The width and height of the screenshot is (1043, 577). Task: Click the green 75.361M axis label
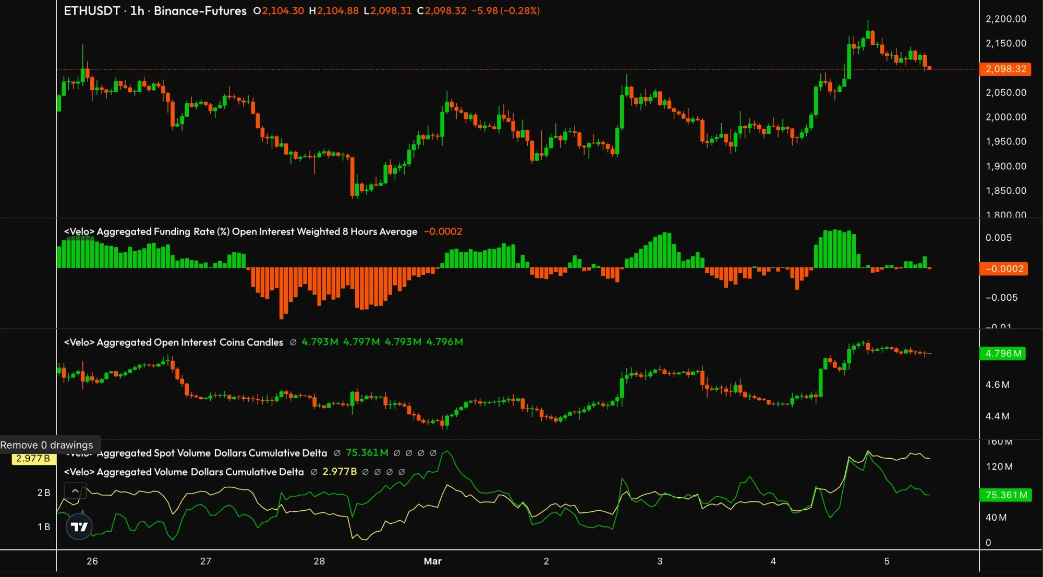(1006, 495)
